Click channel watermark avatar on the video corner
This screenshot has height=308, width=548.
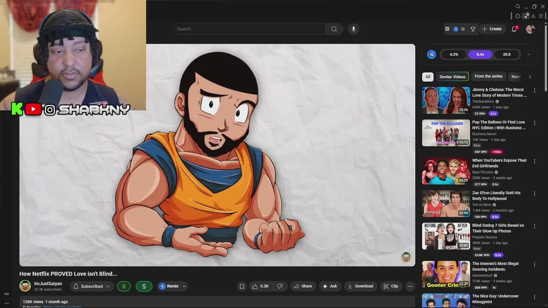click(x=406, y=257)
